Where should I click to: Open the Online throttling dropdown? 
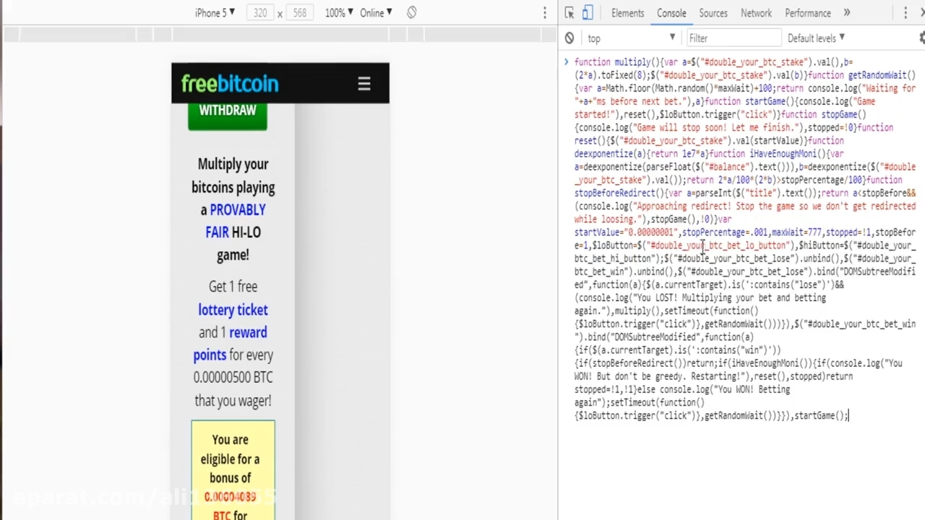(x=376, y=13)
